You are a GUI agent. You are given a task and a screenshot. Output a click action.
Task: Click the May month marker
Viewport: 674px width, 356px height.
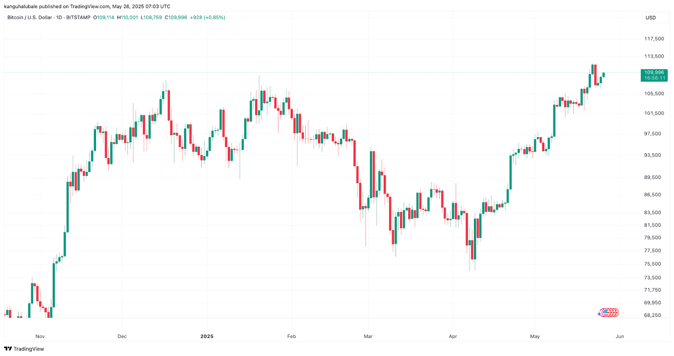pyautogui.click(x=535, y=336)
